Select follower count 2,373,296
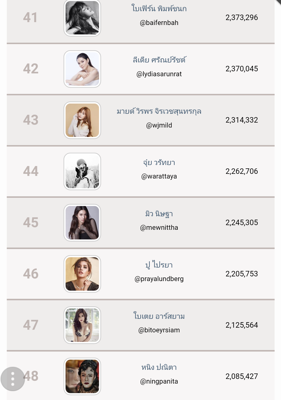The width and height of the screenshot is (281, 400). click(241, 18)
